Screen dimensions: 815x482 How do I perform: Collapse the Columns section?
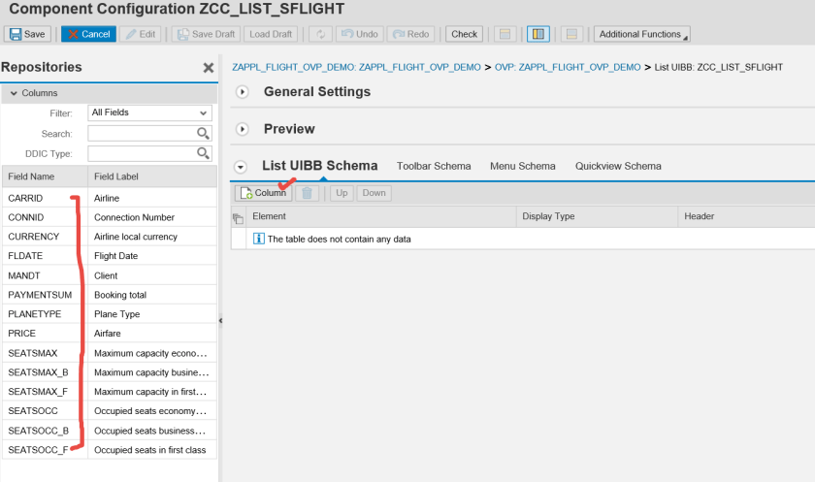[15, 93]
